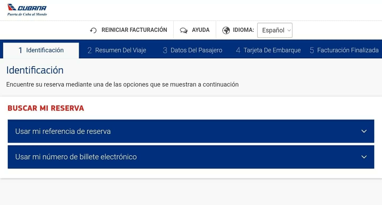
Task: Click the chevron on the referencia de reserva panel
Action: click(364, 131)
